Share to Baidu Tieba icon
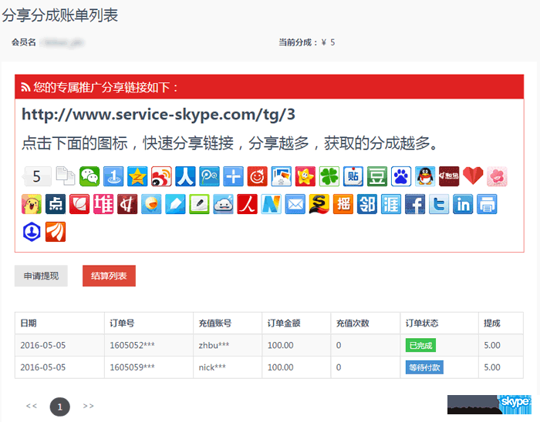Image resolution: width=540 pixels, height=422 pixels. click(x=353, y=176)
